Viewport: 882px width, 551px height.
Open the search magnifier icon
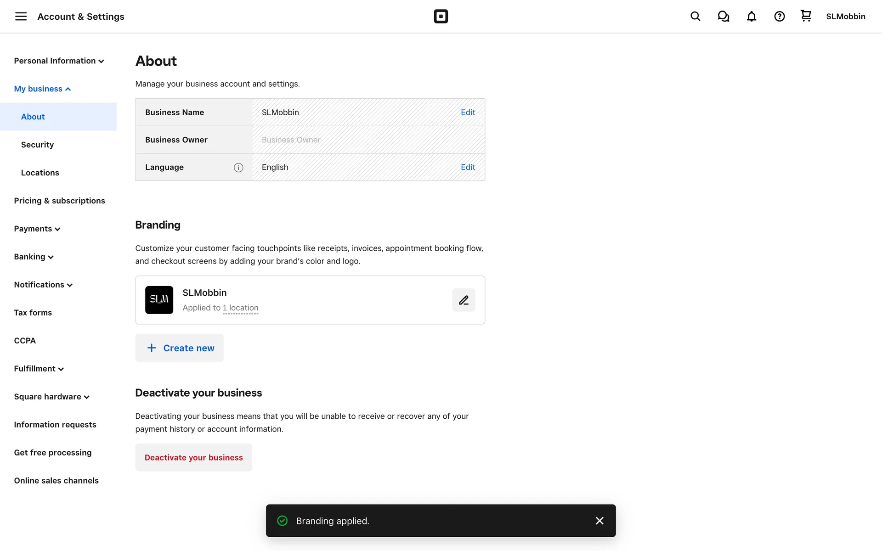click(695, 17)
